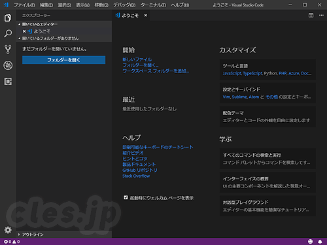Open the デバッグ menu
The image size is (327, 245).
tap(124, 5)
